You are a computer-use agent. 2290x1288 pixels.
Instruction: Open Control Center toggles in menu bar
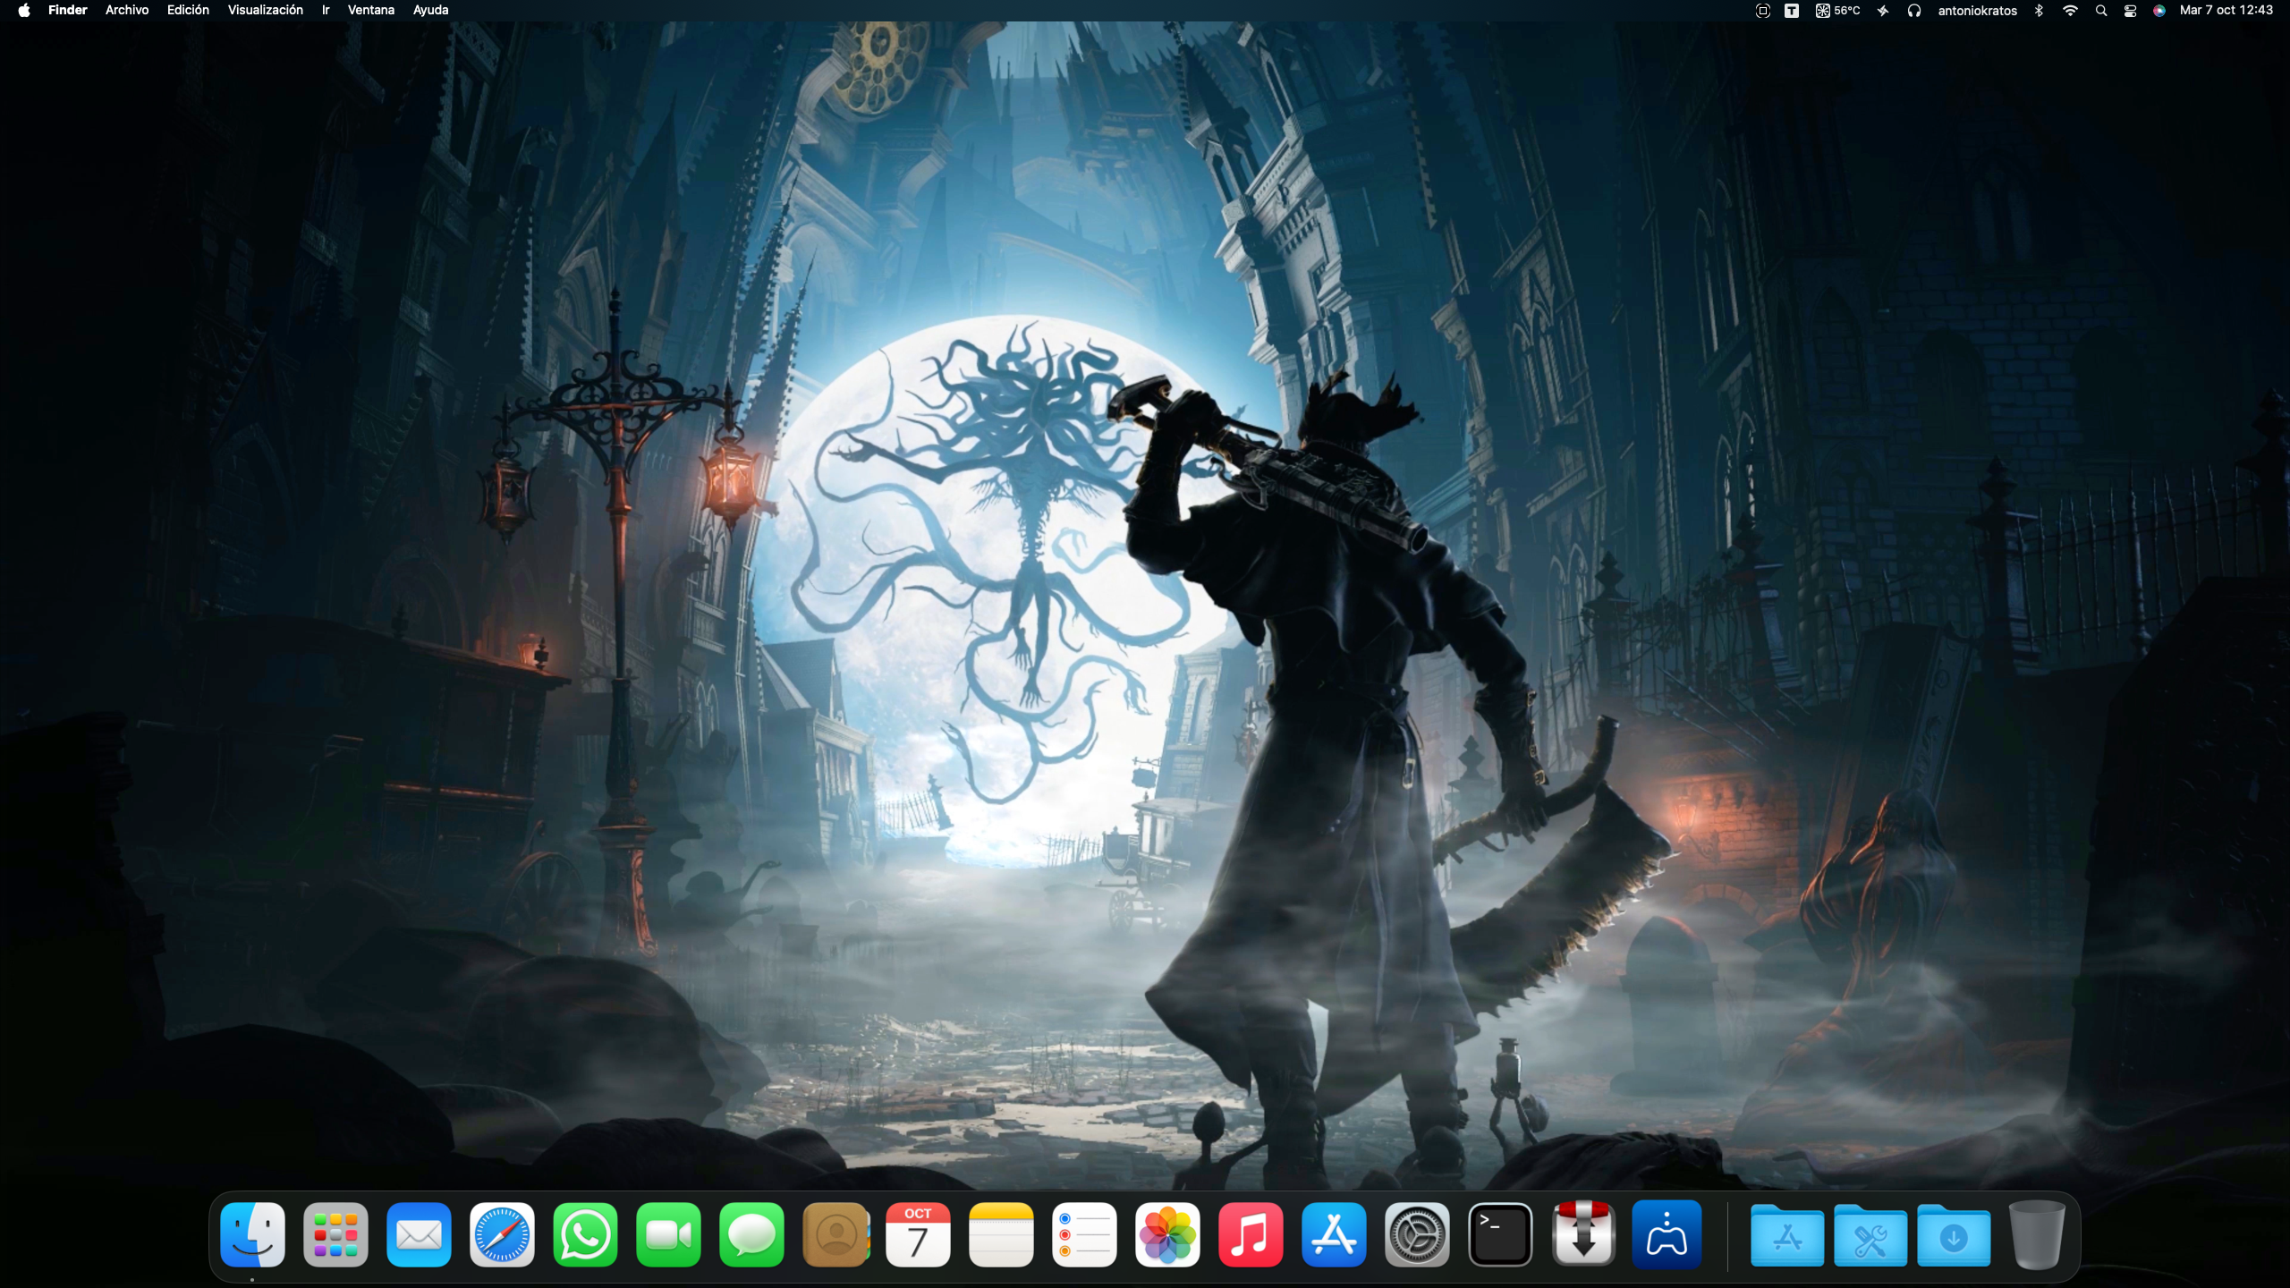pyautogui.click(x=2130, y=11)
